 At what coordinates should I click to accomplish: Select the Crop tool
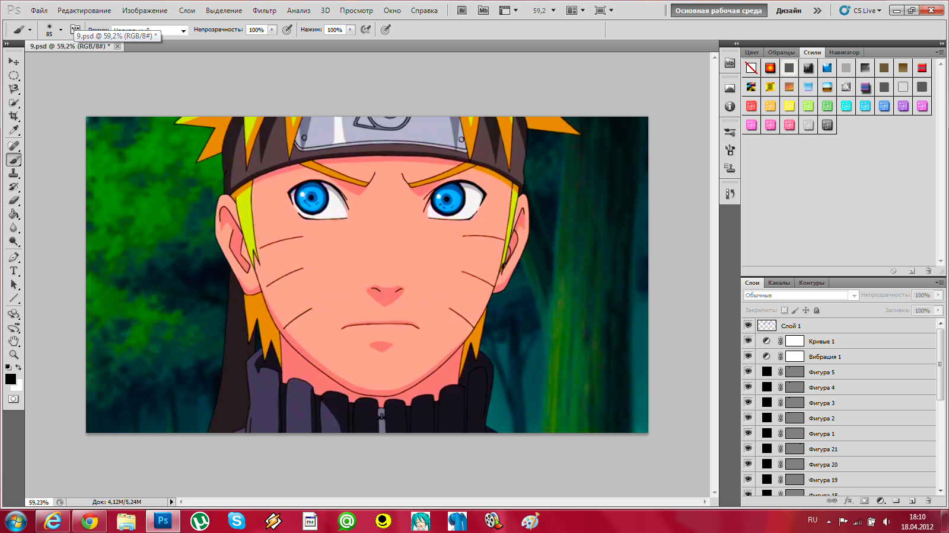[14, 116]
